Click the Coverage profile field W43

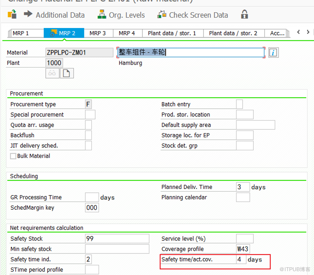[243, 249]
